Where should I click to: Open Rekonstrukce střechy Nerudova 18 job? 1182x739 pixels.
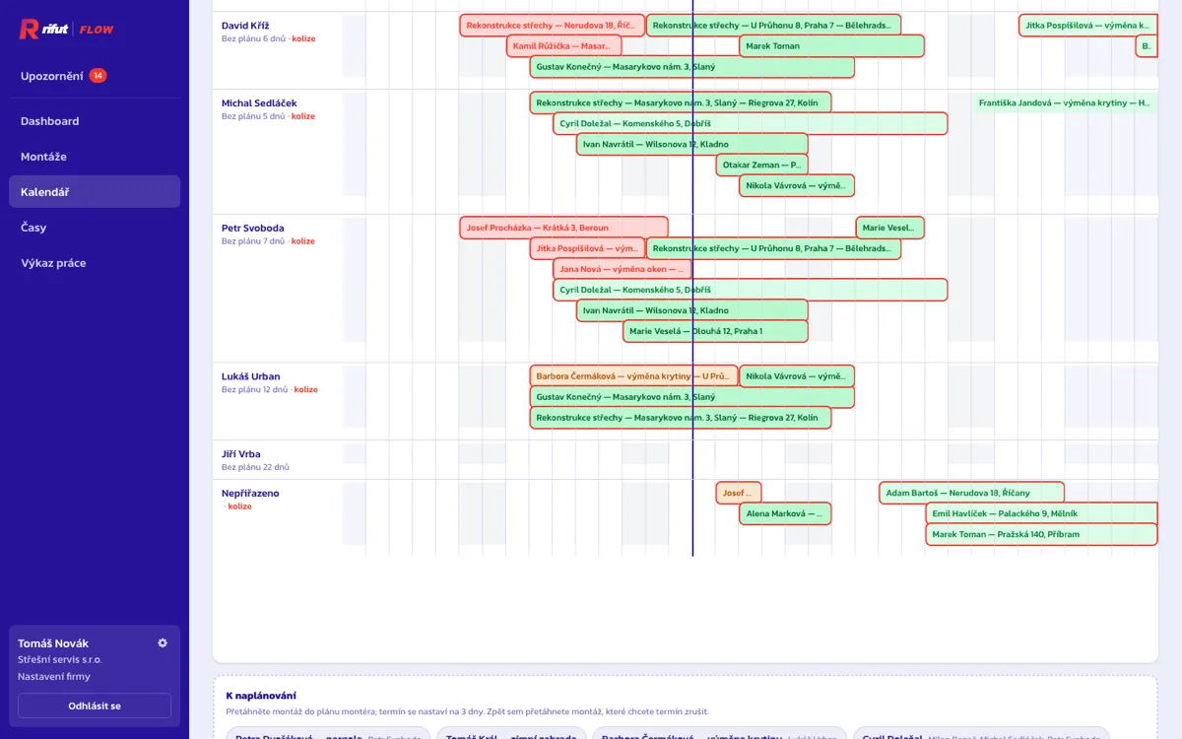tap(553, 26)
